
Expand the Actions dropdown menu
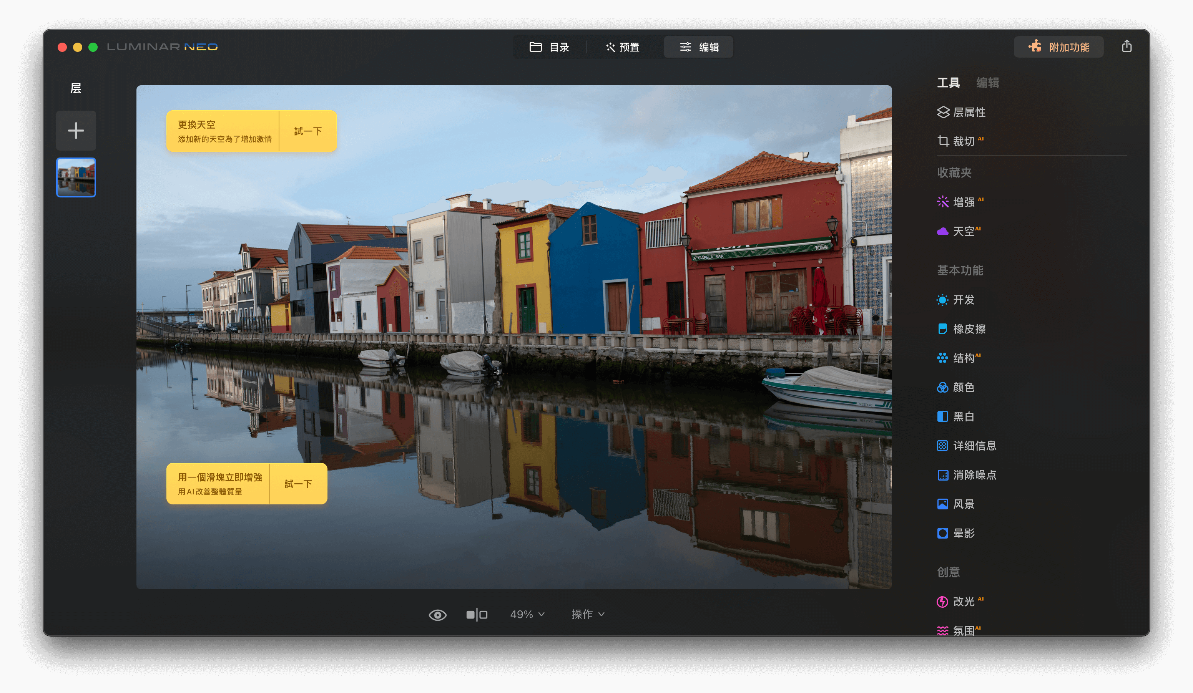pos(588,615)
